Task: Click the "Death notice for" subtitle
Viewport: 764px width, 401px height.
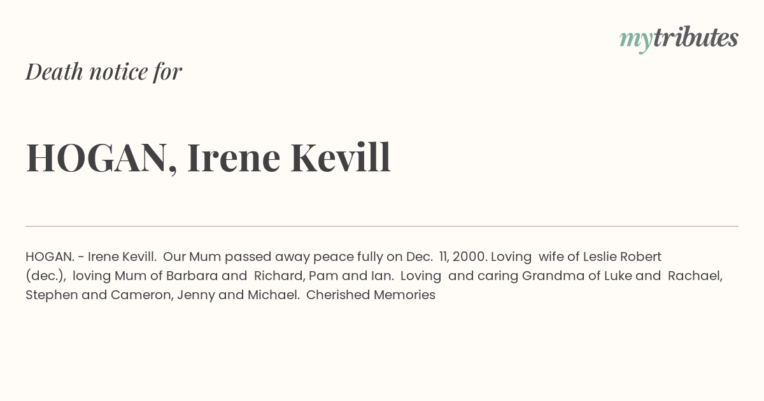Action: 104,71
